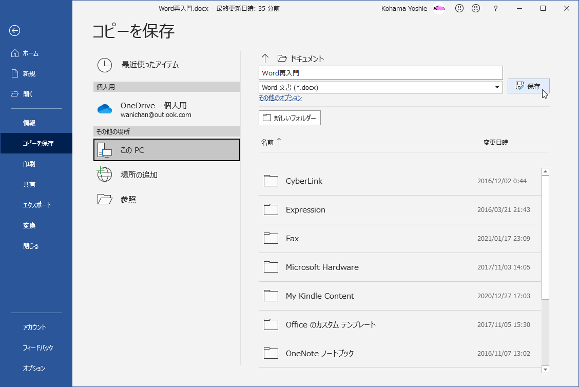Image resolution: width=579 pixels, height=387 pixels.
Task: Click the open folder icon for 参照
Action: tap(105, 199)
